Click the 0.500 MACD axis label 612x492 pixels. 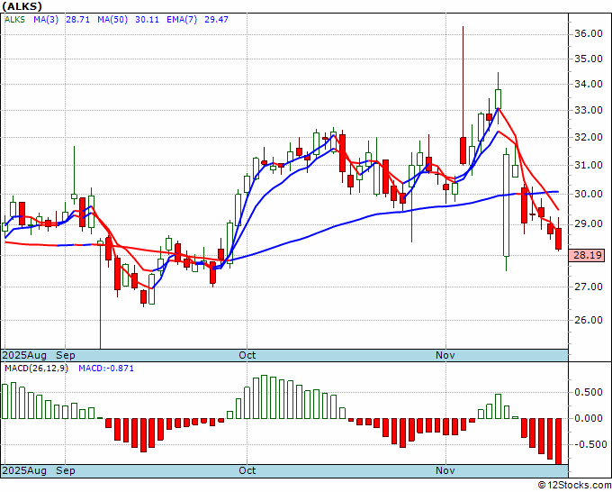tap(589, 392)
